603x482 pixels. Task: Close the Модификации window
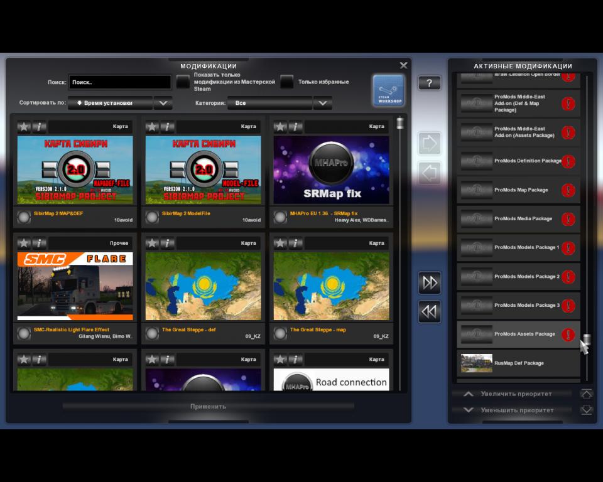click(x=403, y=65)
